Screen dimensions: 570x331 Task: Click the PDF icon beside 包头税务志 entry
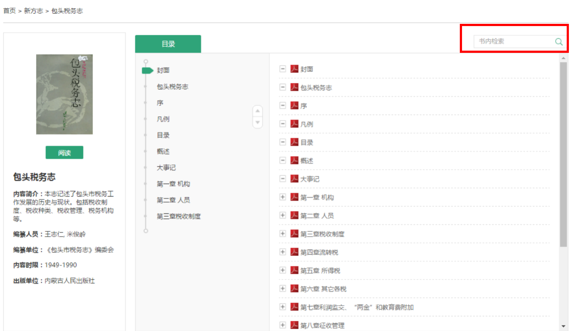pos(294,87)
